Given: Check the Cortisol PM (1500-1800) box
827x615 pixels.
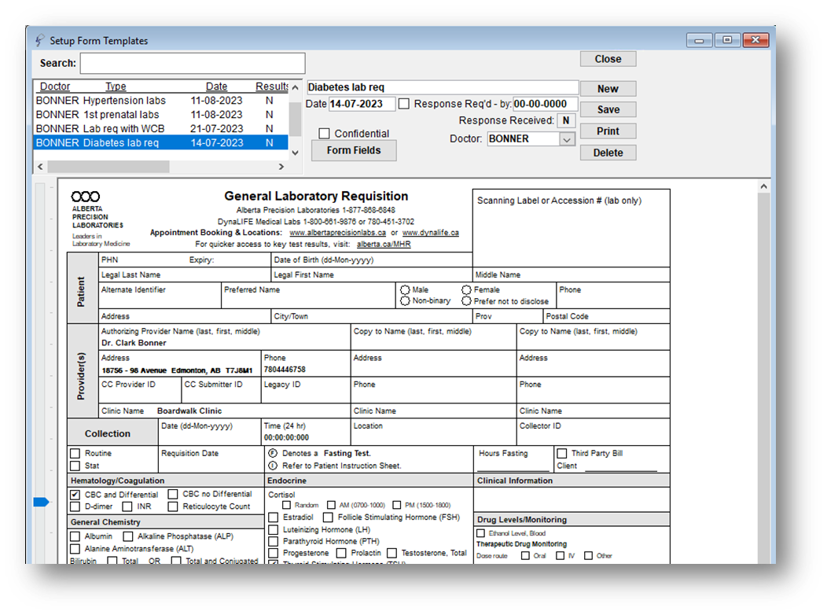Looking at the screenshot, I should pos(397,506).
